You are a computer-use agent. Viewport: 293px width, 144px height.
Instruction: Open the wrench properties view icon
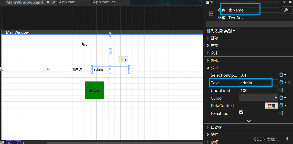point(286,10)
